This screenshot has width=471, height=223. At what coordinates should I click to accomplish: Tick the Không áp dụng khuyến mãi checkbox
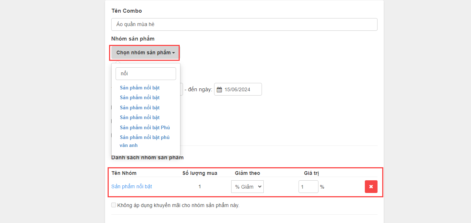point(114,205)
